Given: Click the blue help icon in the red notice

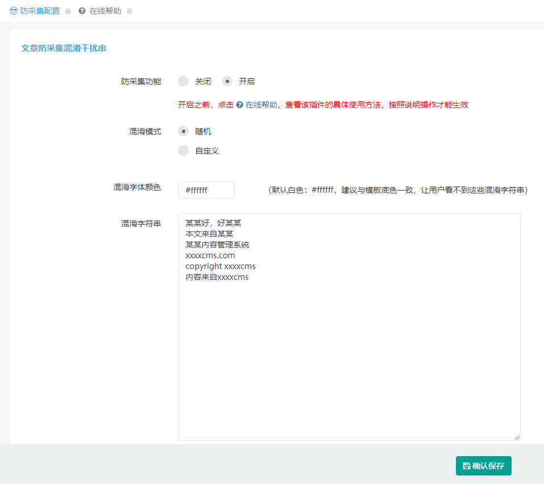Looking at the screenshot, I should (x=240, y=105).
